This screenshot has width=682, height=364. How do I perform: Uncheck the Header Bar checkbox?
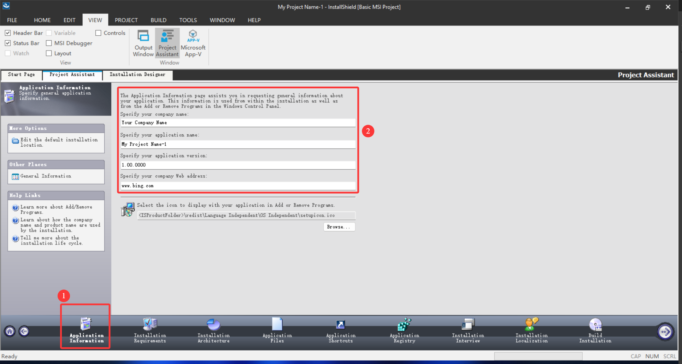(x=8, y=33)
